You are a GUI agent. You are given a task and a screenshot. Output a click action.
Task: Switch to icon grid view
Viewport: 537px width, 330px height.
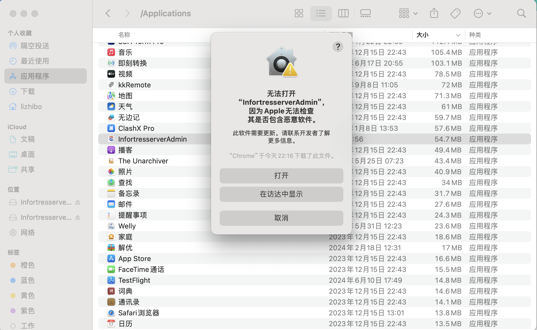click(299, 13)
